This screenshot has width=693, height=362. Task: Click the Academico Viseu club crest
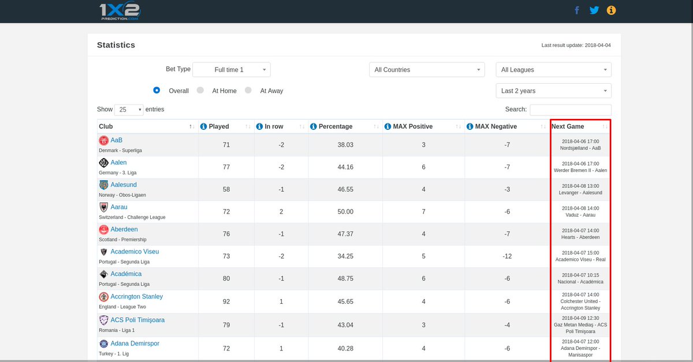pos(104,252)
